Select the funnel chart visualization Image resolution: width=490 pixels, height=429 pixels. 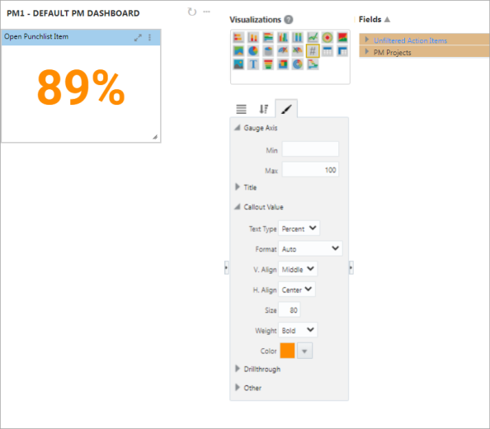pos(268,64)
